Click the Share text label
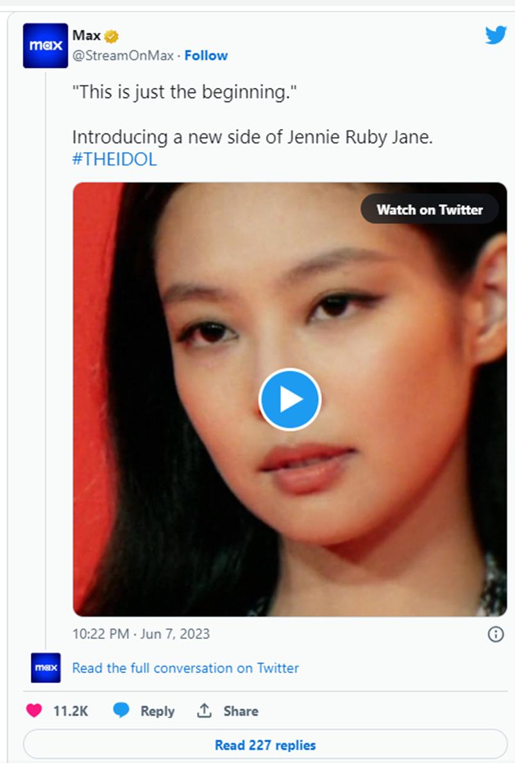Viewport: 515px width, 763px height. pyautogui.click(x=241, y=711)
